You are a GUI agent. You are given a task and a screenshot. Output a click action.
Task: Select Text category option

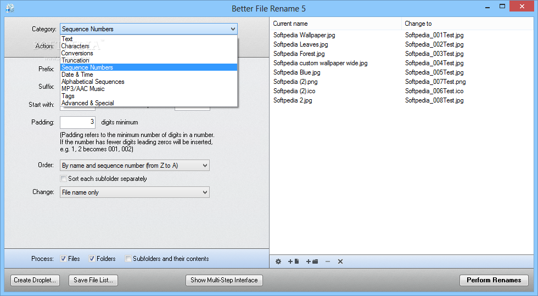tap(149, 39)
